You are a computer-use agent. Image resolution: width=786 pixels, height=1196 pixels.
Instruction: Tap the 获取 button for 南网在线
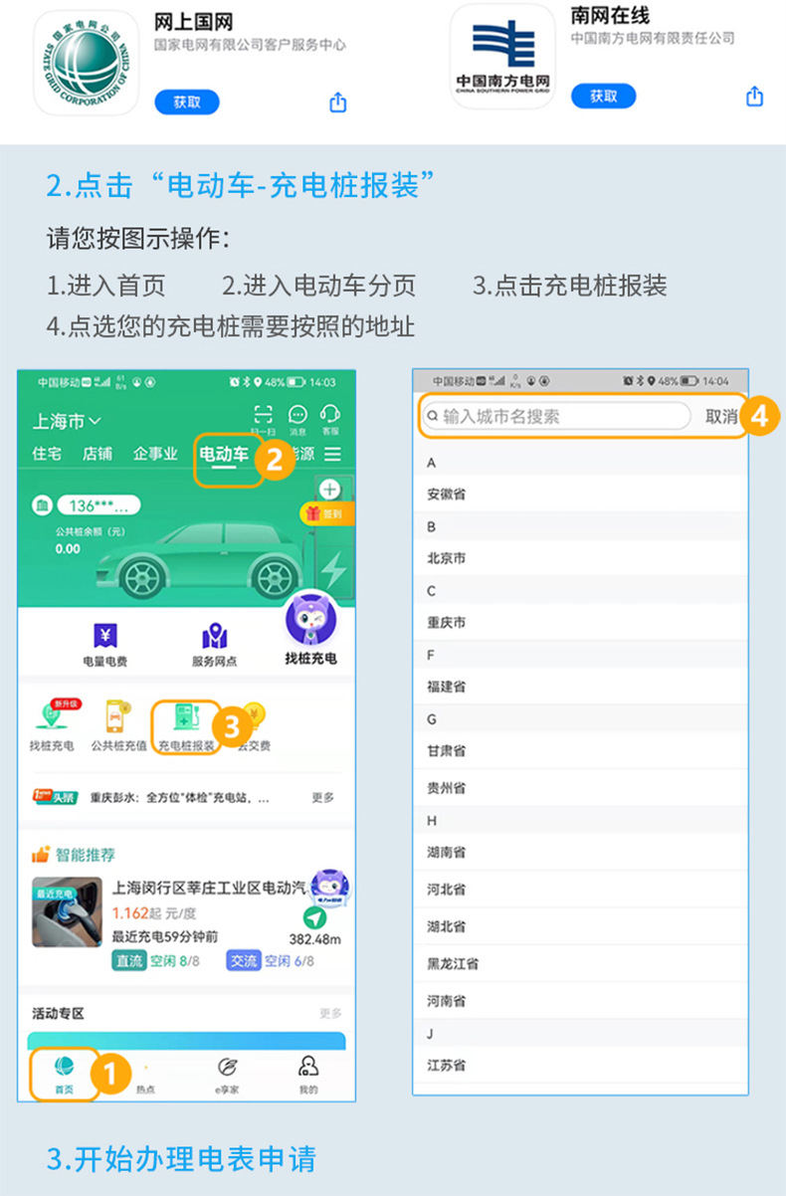[603, 96]
